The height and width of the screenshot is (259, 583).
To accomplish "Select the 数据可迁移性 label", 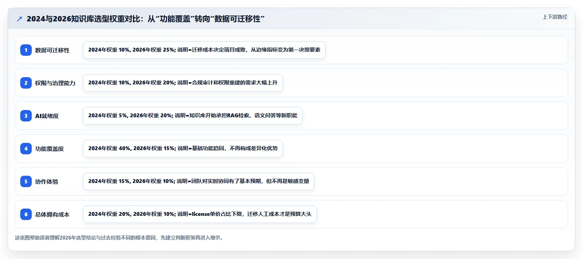I will [52, 50].
